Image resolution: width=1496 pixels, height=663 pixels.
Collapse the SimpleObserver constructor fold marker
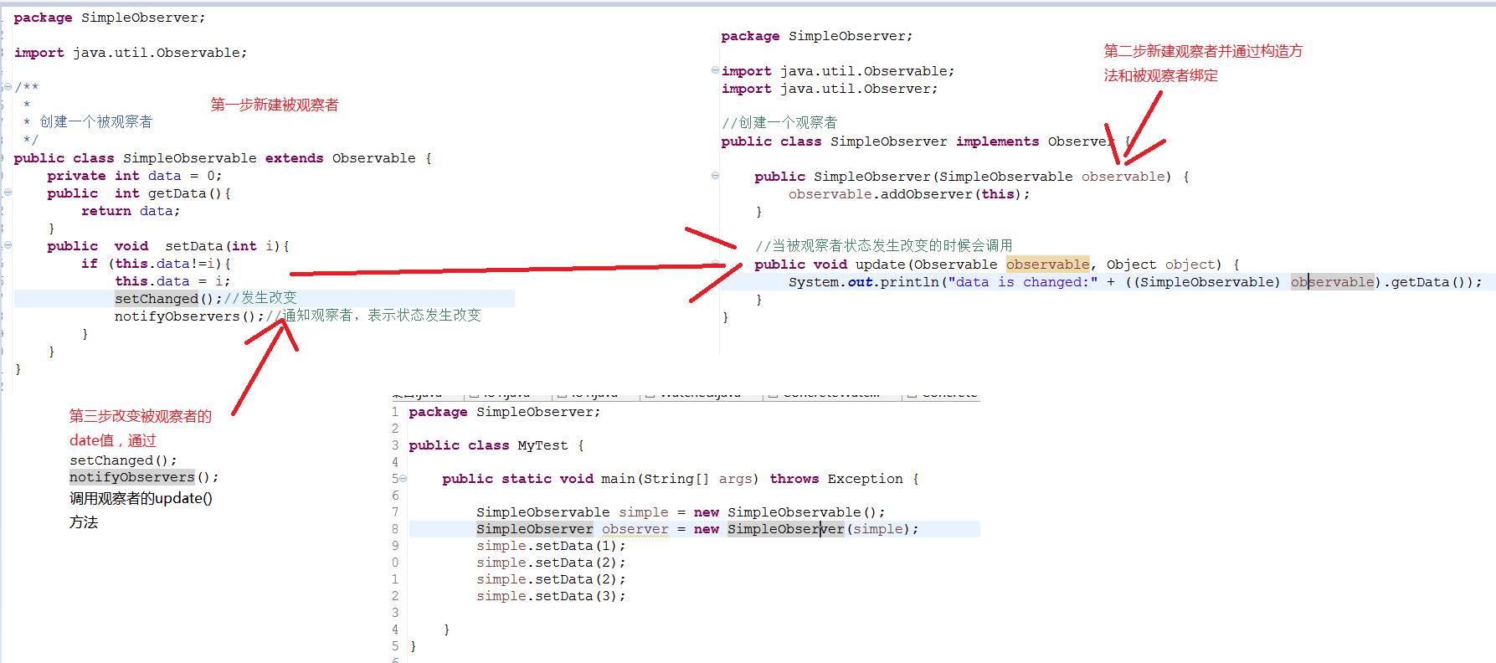point(715,176)
